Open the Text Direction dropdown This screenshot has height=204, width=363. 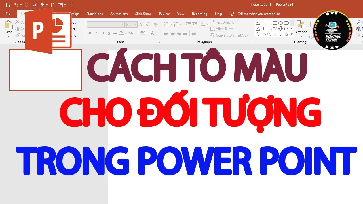pos(225,22)
